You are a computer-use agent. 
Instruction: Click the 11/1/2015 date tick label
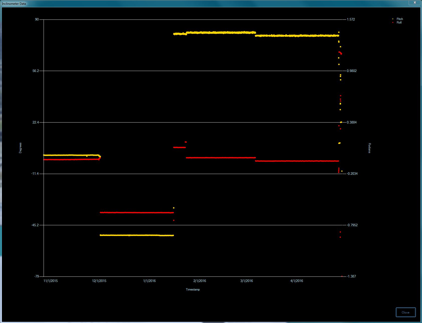click(x=51, y=281)
